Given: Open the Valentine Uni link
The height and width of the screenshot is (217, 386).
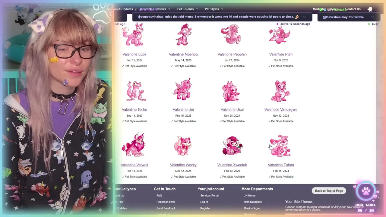Looking at the screenshot, I should tap(183, 109).
